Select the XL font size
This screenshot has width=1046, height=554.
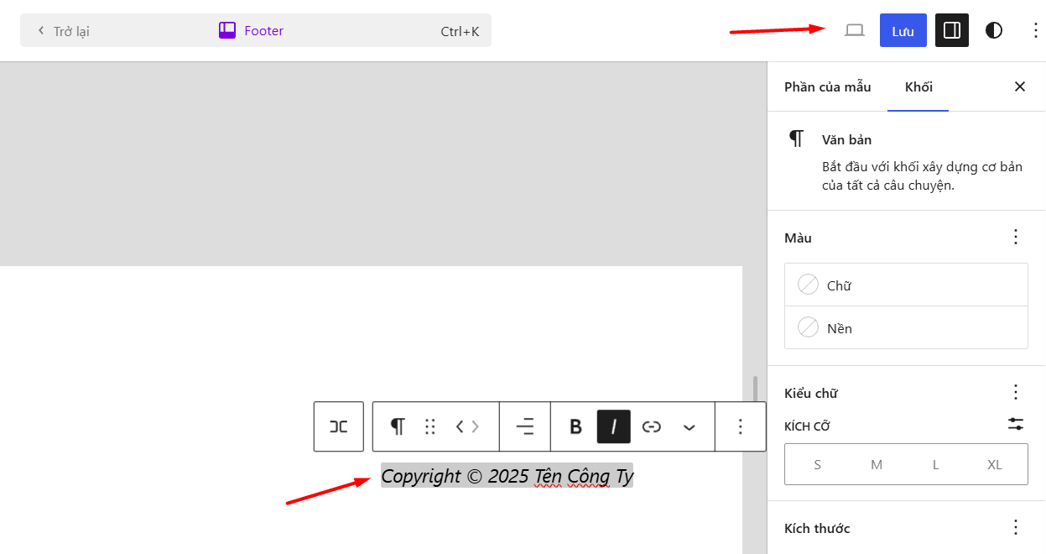(x=994, y=463)
